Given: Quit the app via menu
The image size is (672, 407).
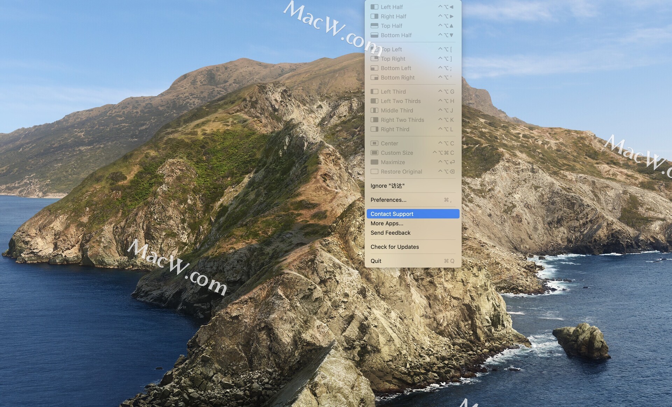Looking at the screenshot, I should point(376,261).
